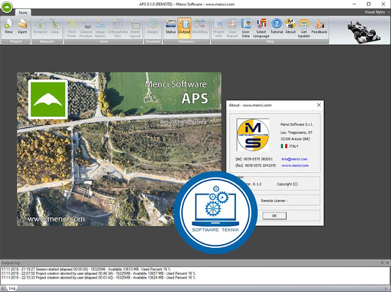
Task: Open an existing project with Open icon
Action: 22,26
